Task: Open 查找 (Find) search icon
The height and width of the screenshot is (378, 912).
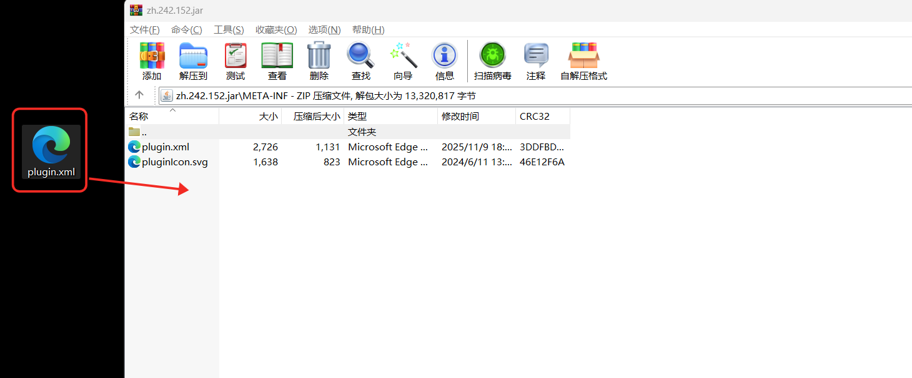Action: point(360,61)
